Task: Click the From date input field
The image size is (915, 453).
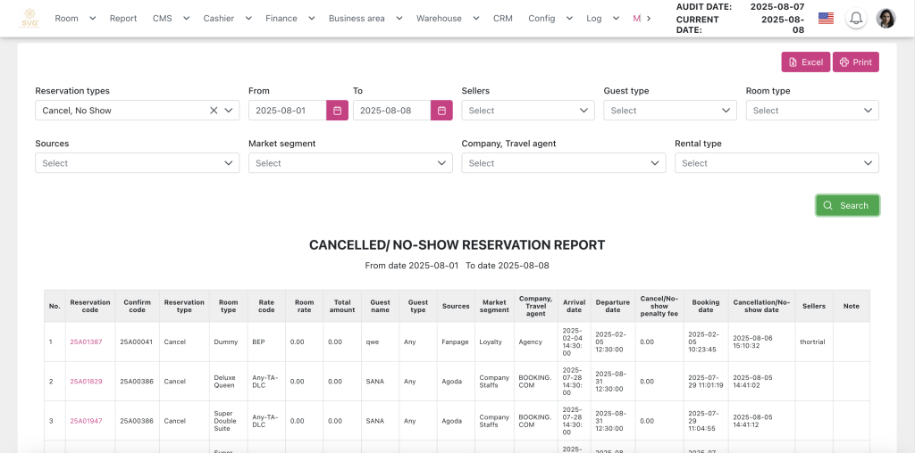Action: 287,111
